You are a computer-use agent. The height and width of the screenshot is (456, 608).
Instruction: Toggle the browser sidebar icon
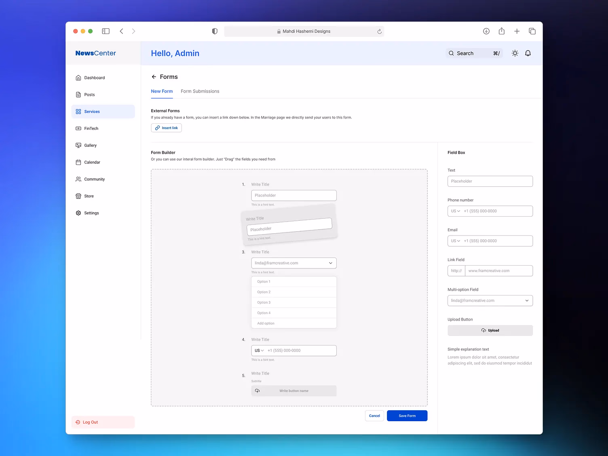tap(106, 31)
